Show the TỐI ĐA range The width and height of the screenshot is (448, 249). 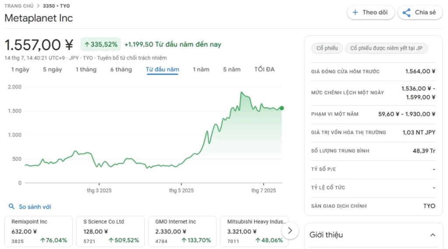[264, 70]
